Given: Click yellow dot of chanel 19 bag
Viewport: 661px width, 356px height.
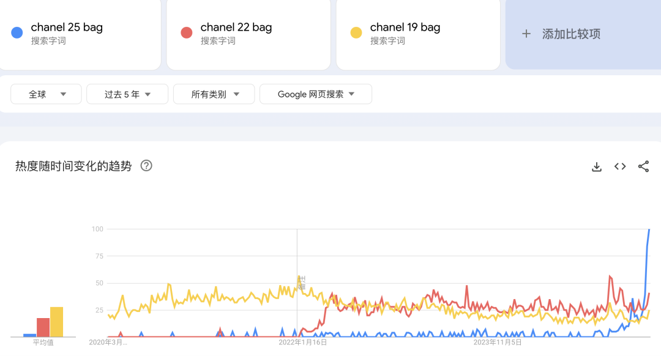Looking at the screenshot, I should pyautogui.click(x=356, y=33).
